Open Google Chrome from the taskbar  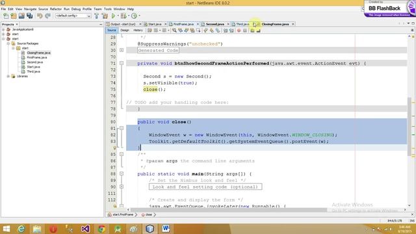[x=101, y=229]
